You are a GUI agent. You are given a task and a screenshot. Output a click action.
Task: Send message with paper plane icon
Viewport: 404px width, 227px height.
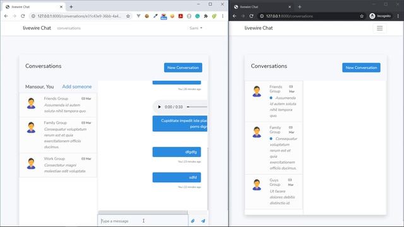tap(203, 221)
